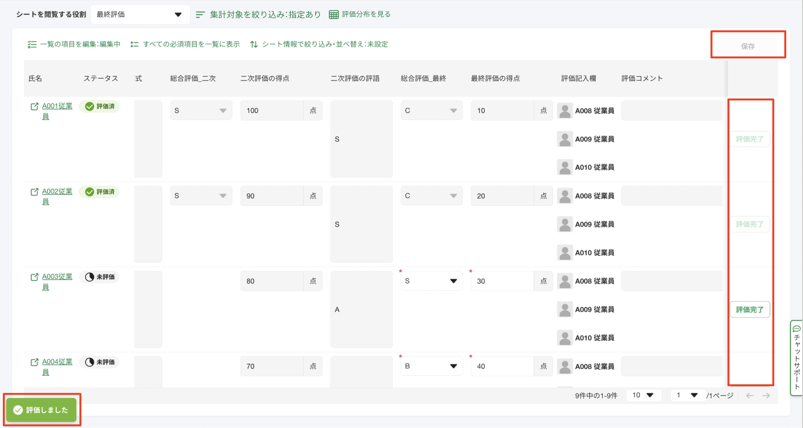The width and height of the screenshot is (803, 428).
Task: Click the 最終評価の得点 field showing 30
Action: (x=502, y=281)
